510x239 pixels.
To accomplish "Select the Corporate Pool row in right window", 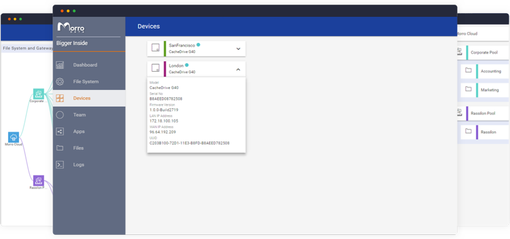I will tap(482, 52).
